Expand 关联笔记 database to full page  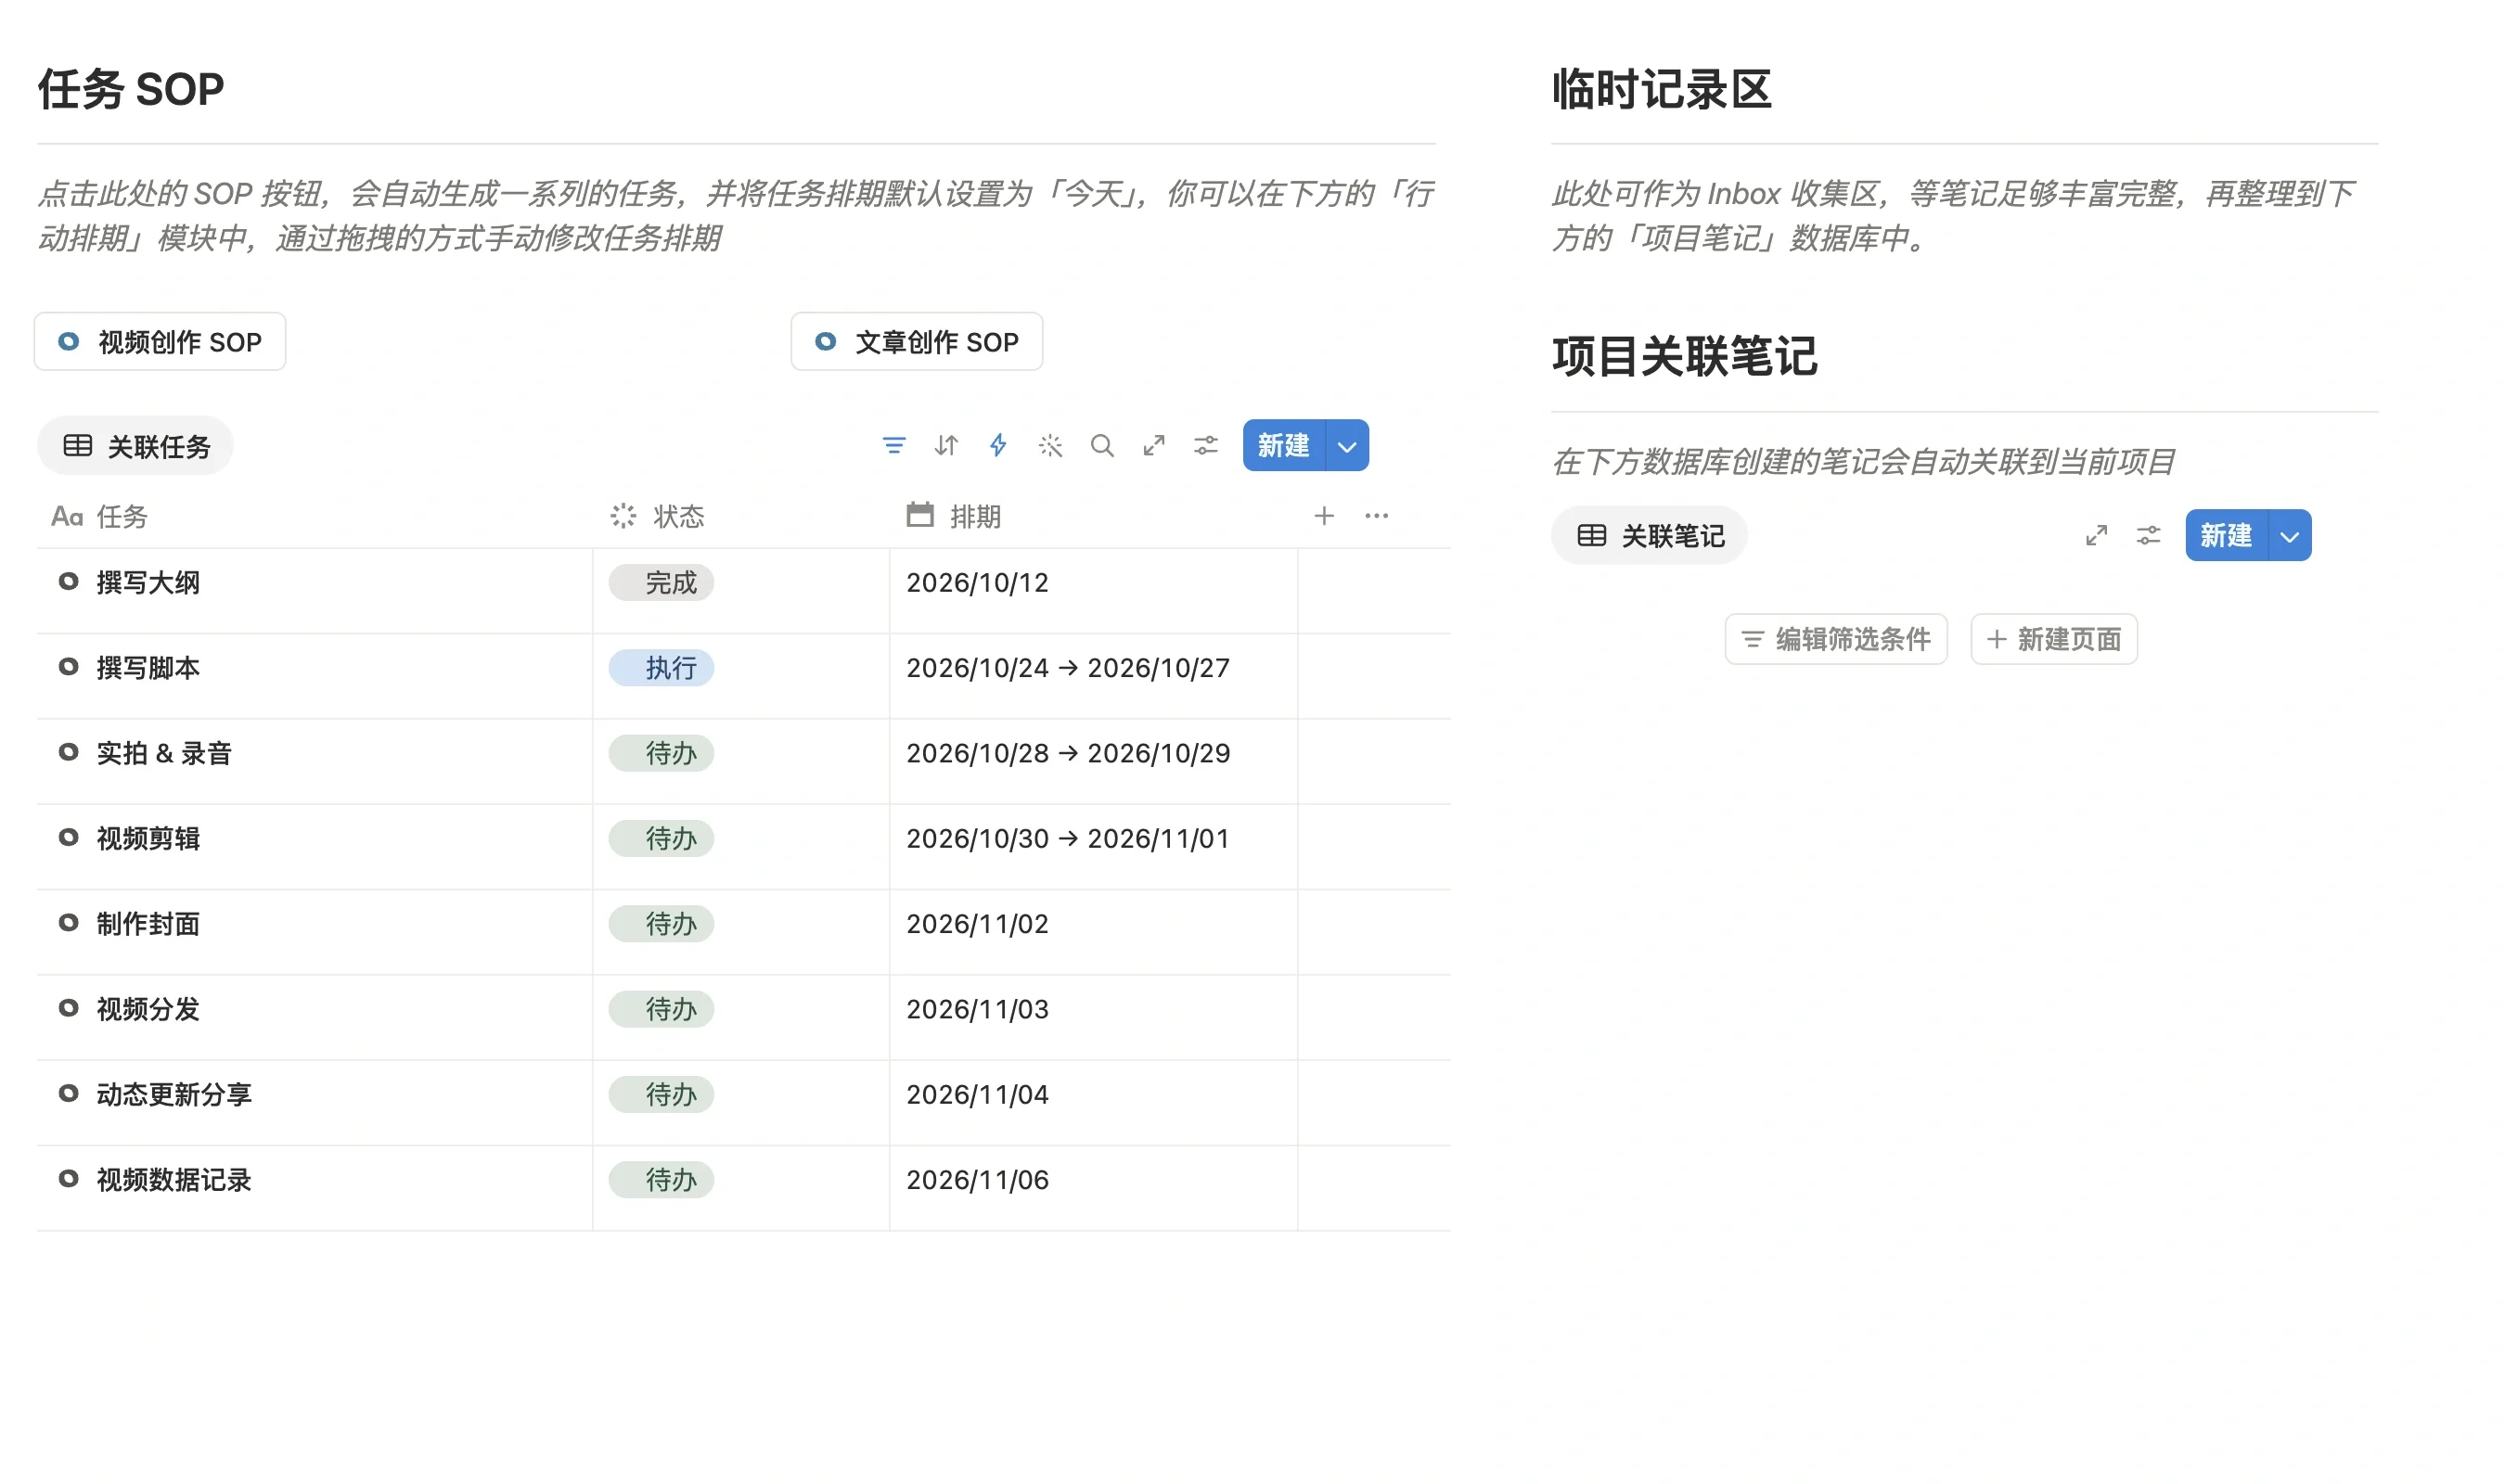2096,536
